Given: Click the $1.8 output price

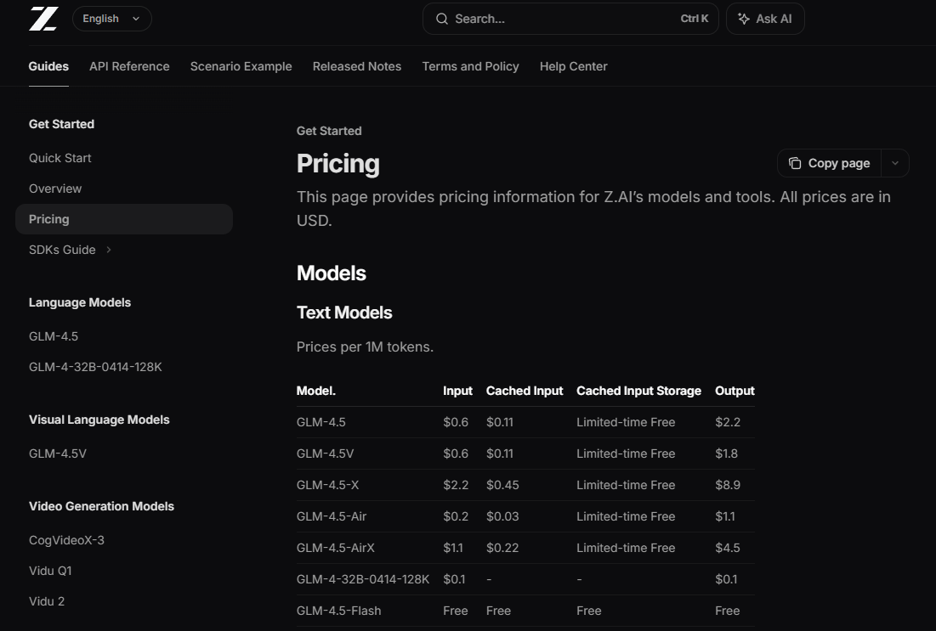Looking at the screenshot, I should click(x=727, y=454).
